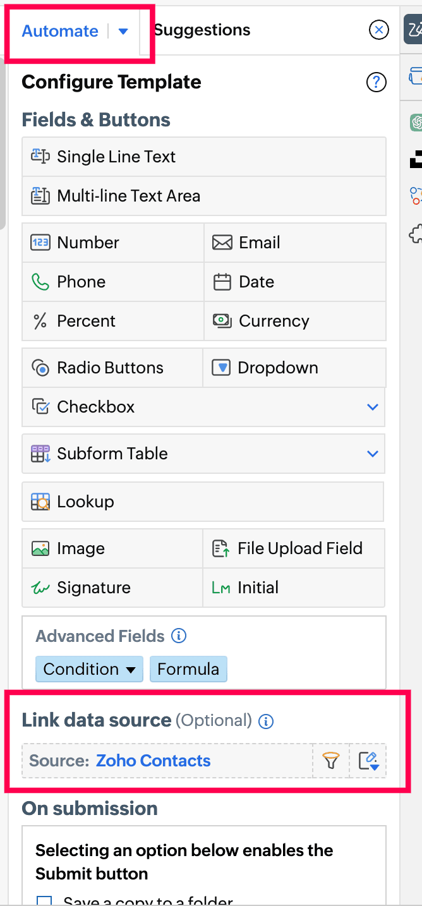Insert a Lookup field
The image size is (422, 906).
tap(85, 502)
